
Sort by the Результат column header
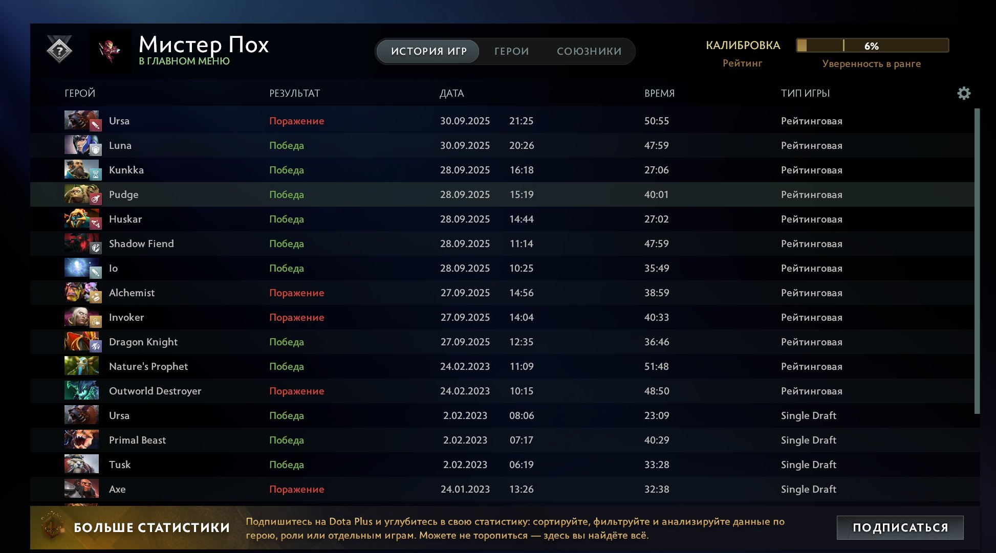coord(294,93)
